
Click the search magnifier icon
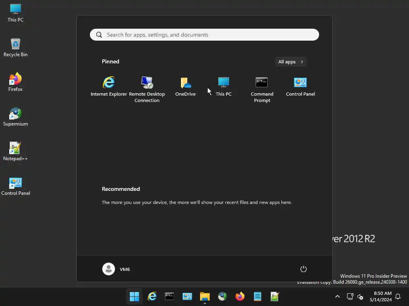pyautogui.click(x=99, y=35)
